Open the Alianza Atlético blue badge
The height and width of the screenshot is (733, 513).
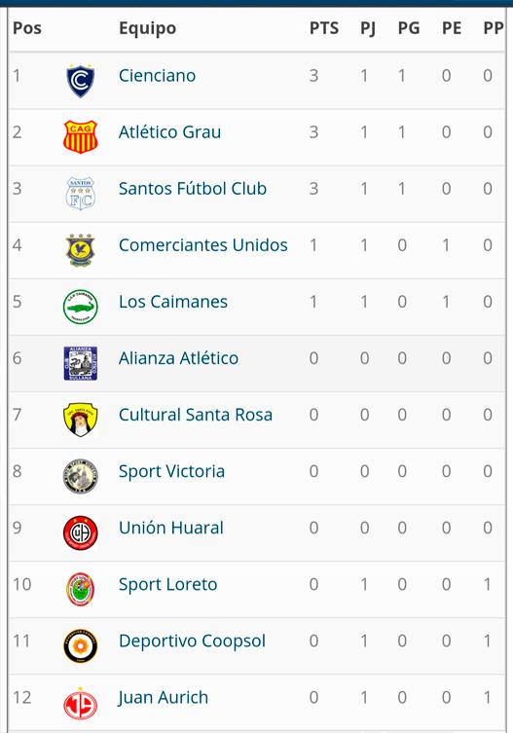tap(81, 363)
